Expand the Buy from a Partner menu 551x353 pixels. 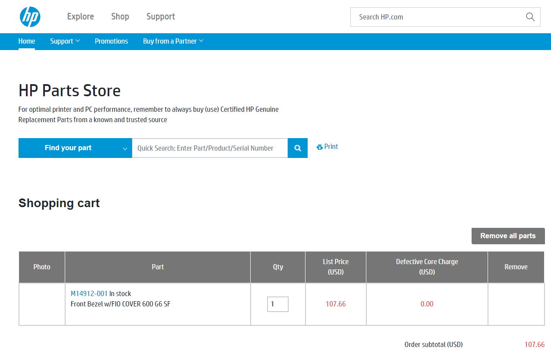click(x=173, y=41)
